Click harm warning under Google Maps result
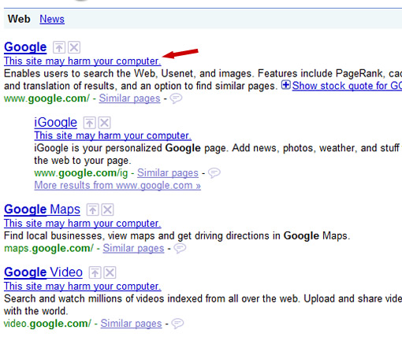Viewport: 402px width, 337px height. click(83, 224)
